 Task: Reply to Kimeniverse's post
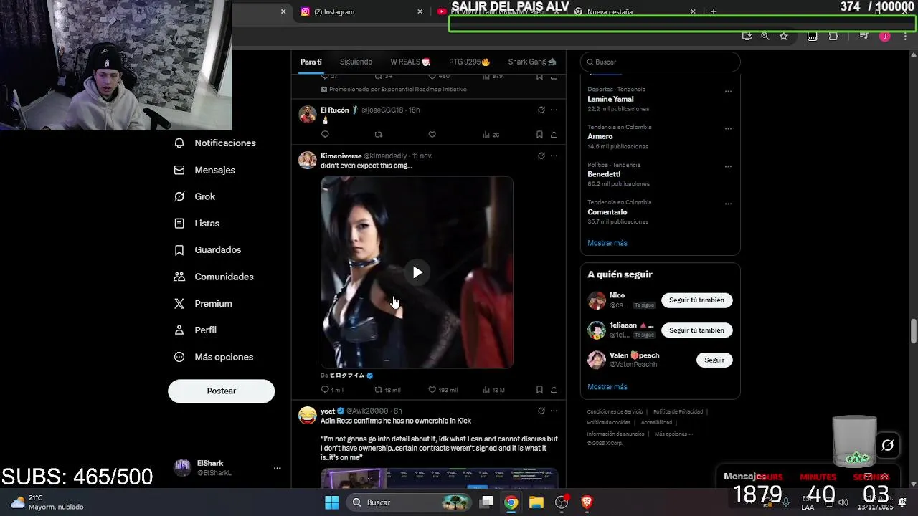pyautogui.click(x=332, y=390)
